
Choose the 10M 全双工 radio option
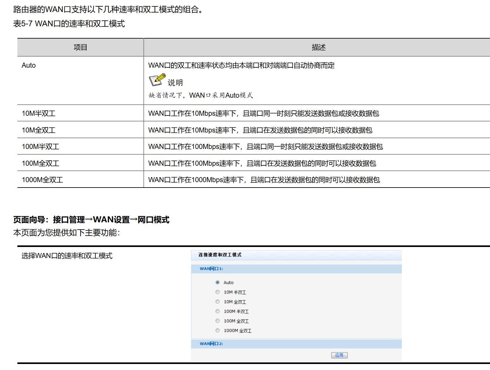click(x=217, y=302)
